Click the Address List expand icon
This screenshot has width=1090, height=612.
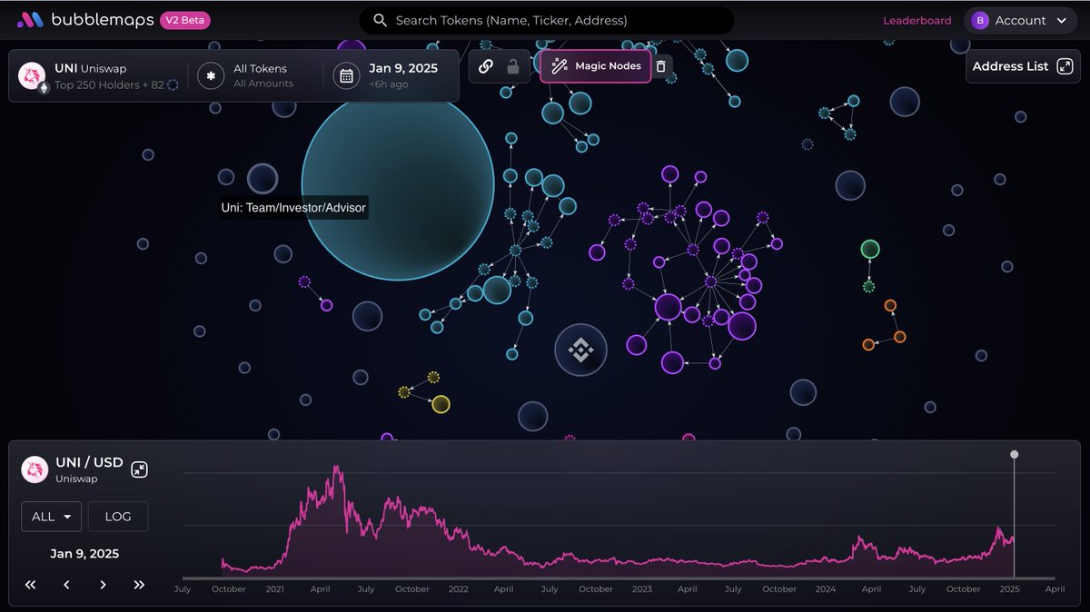click(x=1065, y=66)
